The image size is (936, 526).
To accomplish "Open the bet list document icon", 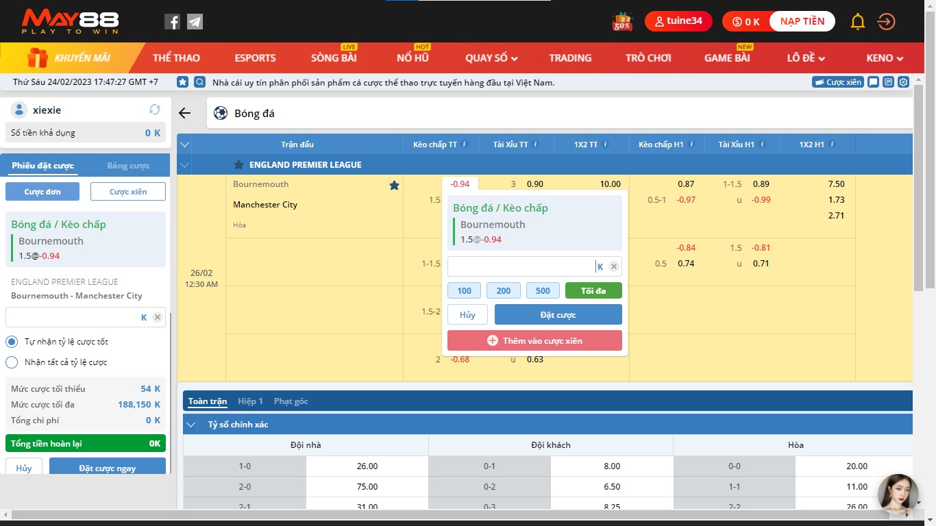I will [889, 82].
